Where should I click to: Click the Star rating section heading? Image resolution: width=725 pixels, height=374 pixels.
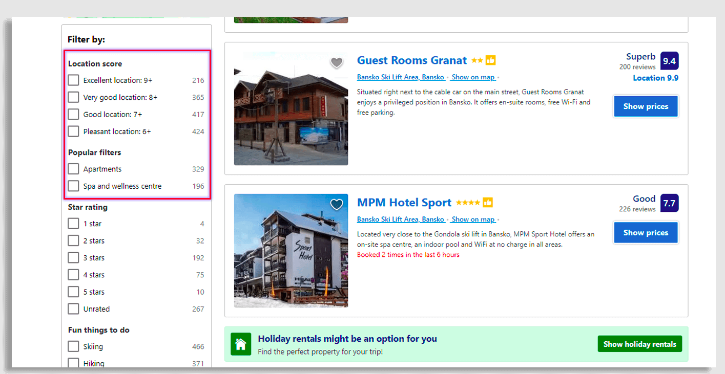[x=88, y=207]
